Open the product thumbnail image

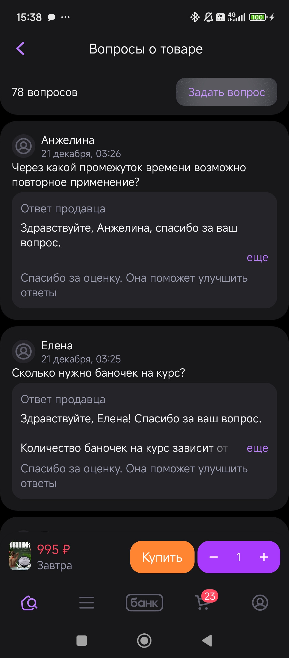click(20, 556)
